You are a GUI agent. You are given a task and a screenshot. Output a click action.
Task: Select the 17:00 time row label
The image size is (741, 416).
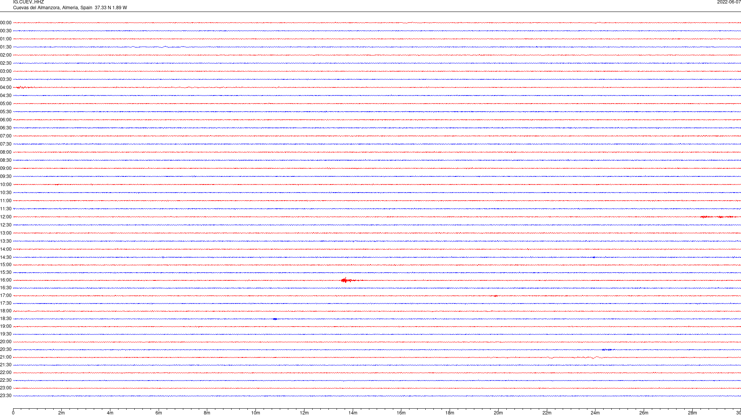pos(6,295)
